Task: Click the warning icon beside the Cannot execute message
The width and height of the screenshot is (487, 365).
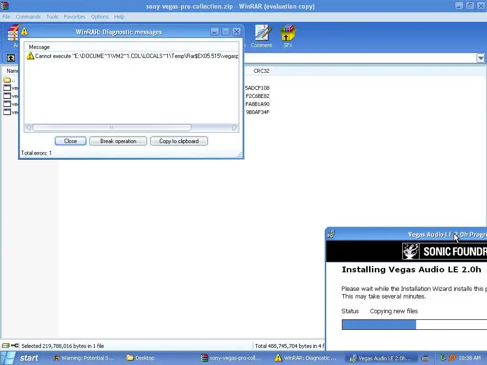Action: click(30, 56)
